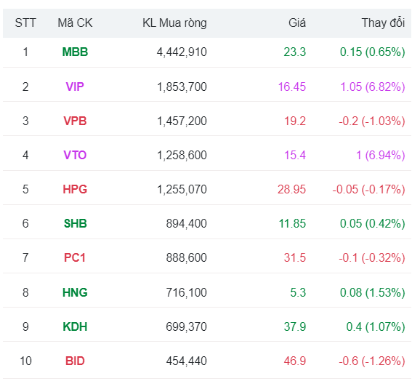Open the PC1 stock code link

pos(75,257)
